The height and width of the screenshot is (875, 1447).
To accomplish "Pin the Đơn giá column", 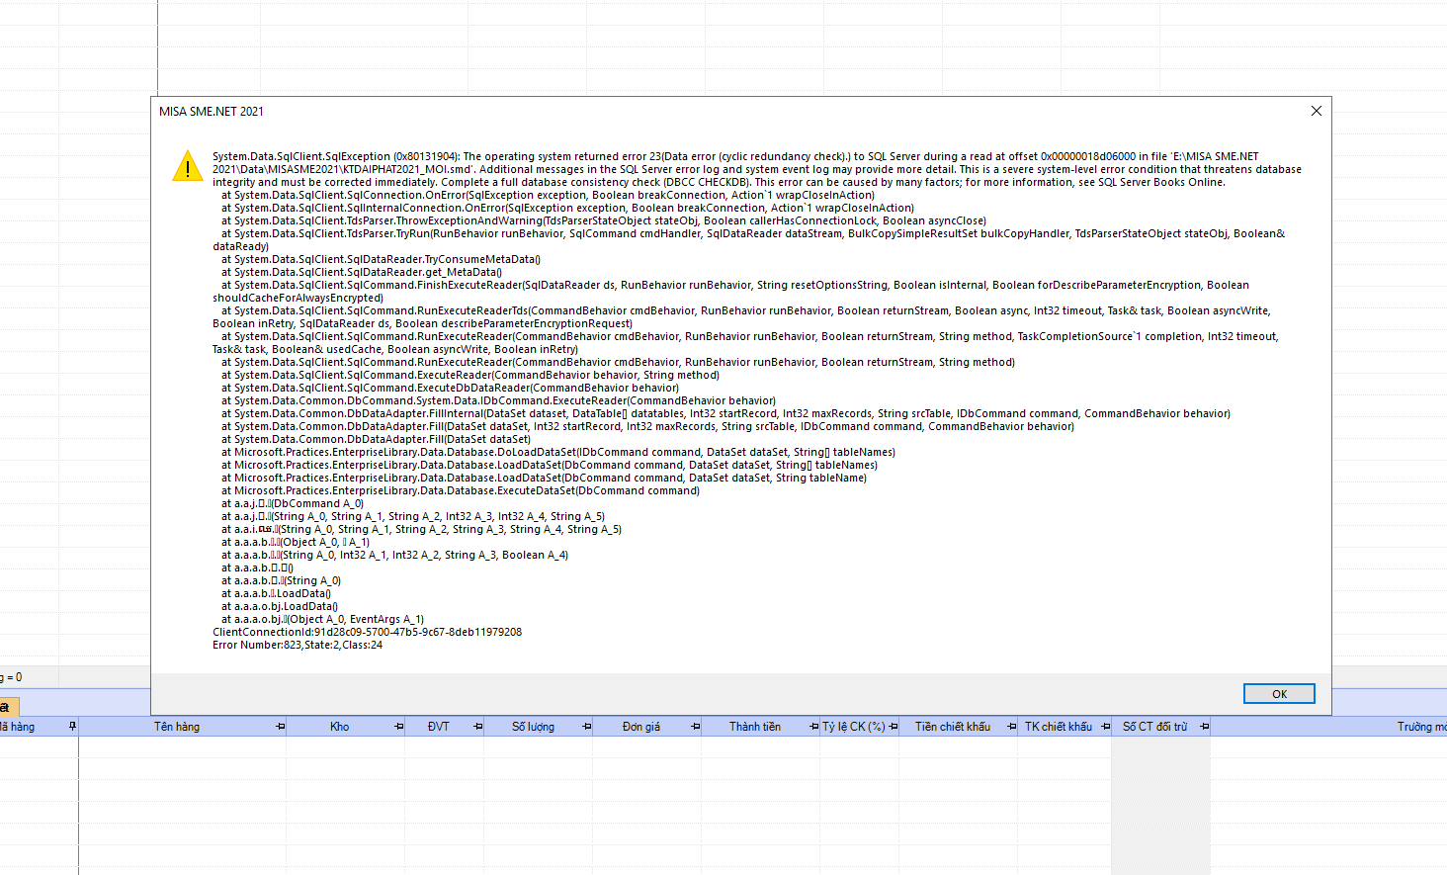I will point(695,727).
